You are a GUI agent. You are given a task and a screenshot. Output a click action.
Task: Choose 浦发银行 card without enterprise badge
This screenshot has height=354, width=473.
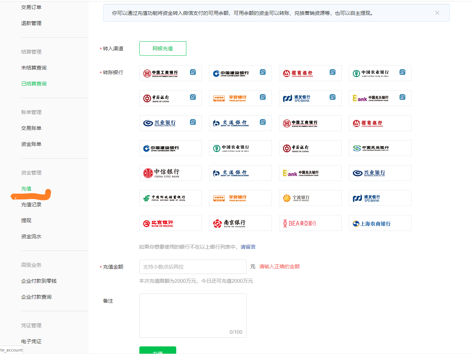point(380,198)
